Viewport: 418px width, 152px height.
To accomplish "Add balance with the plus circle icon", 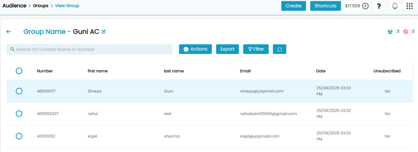I will coord(365,6).
